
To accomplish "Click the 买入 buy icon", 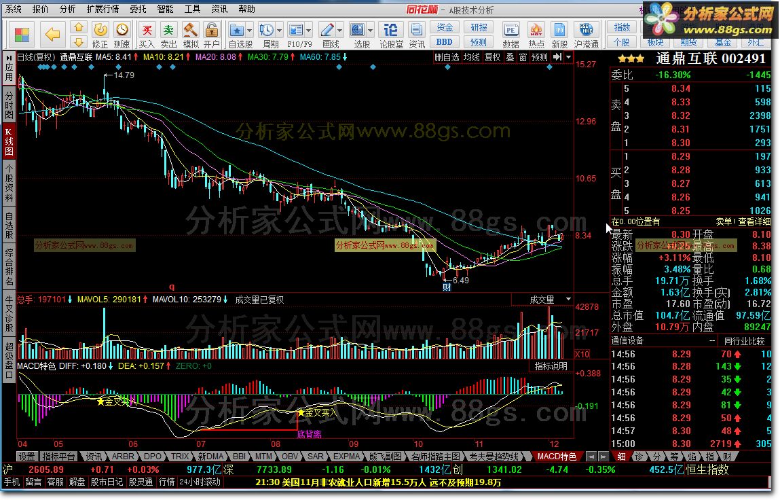I will 147,35.
